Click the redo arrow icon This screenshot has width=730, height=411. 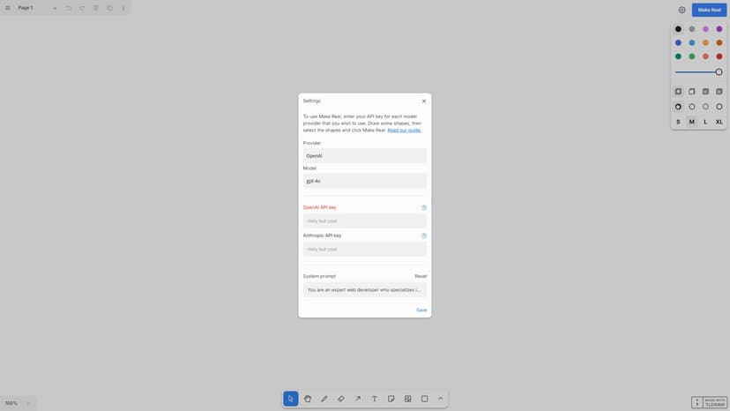click(x=82, y=8)
